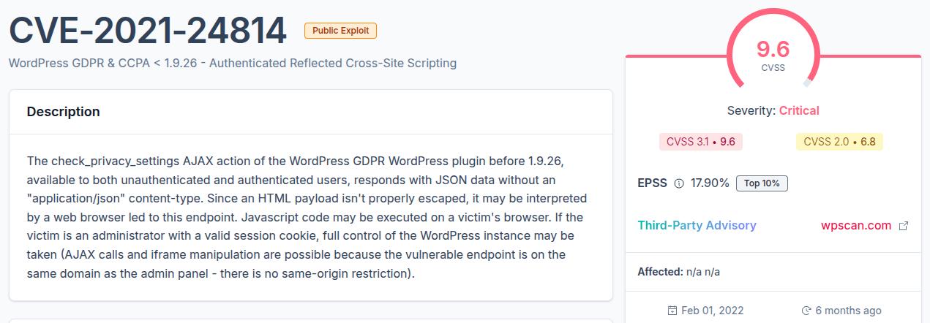Click the Top 10% EPSS badge
This screenshot has width=930, height=323.
[x=762, y=183]
